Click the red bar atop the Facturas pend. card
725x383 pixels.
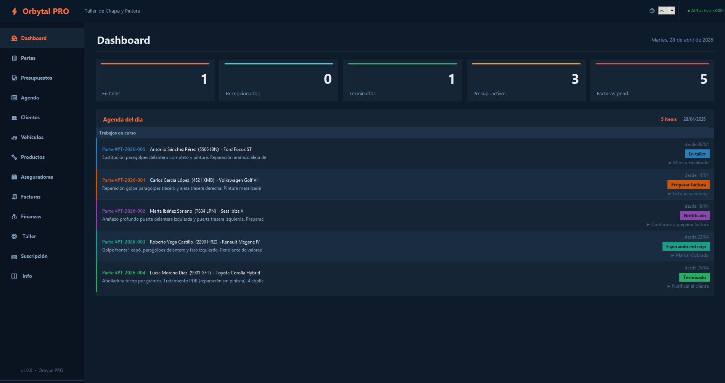coord(652,63)
